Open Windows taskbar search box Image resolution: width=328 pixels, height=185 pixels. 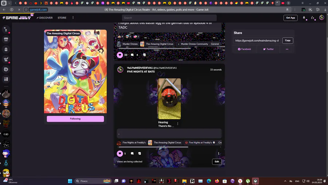93,181
